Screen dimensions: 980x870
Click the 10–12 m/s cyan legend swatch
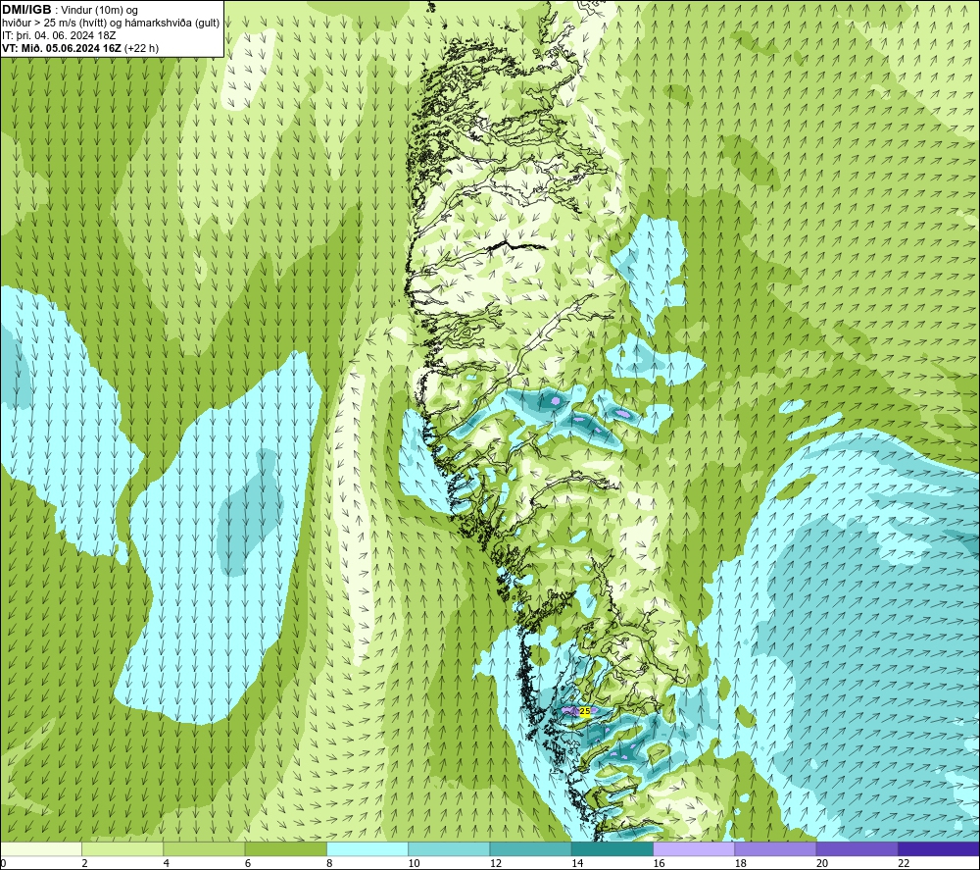(x=449, y=848)
